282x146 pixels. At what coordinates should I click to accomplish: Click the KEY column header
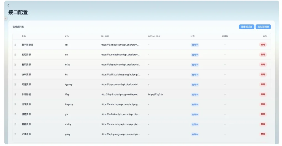pyautogui.click(x=67, y=36)
